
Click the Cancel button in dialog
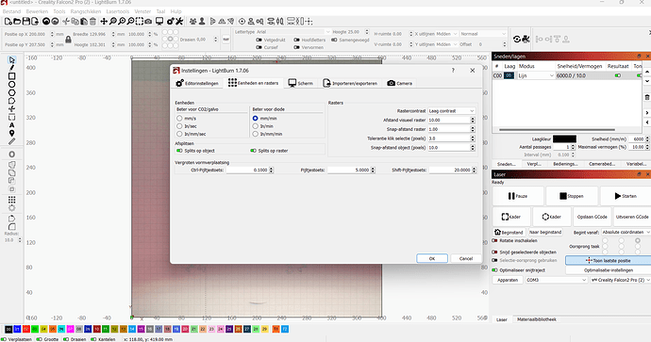(x=466, y=258)
